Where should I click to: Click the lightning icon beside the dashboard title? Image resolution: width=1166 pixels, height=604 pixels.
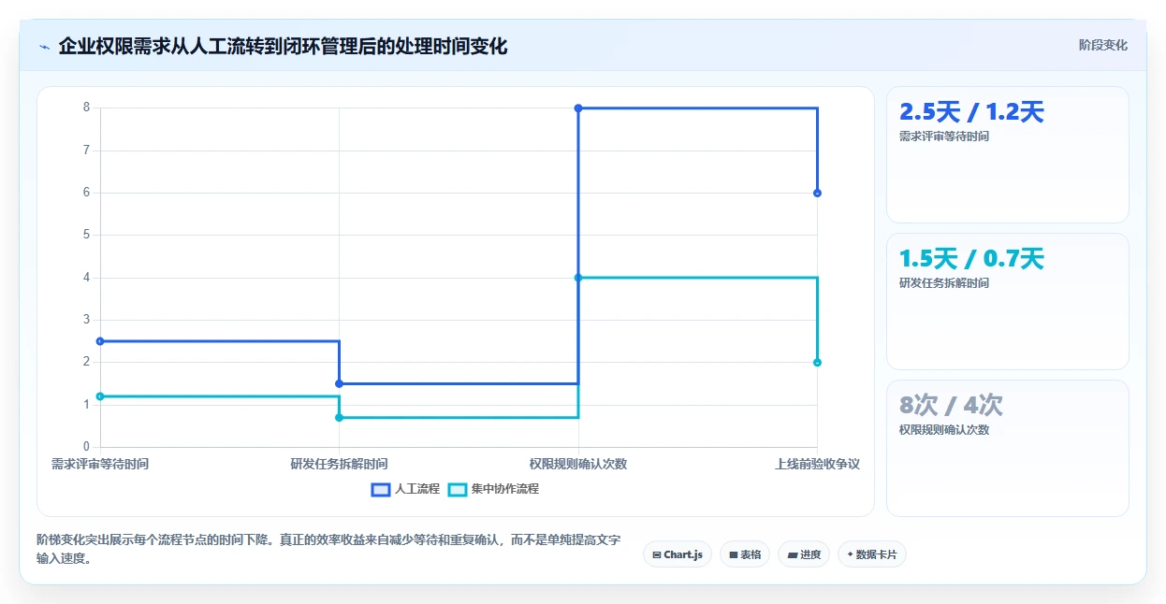click(x=44, y=47)
